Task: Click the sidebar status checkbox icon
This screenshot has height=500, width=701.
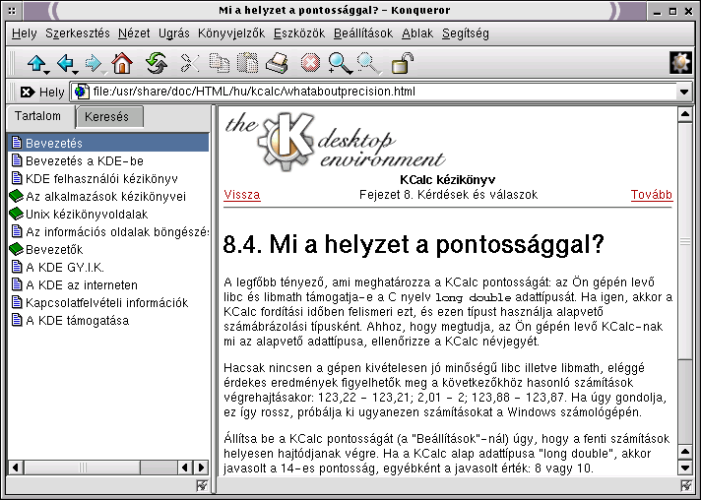Action: 202,485
